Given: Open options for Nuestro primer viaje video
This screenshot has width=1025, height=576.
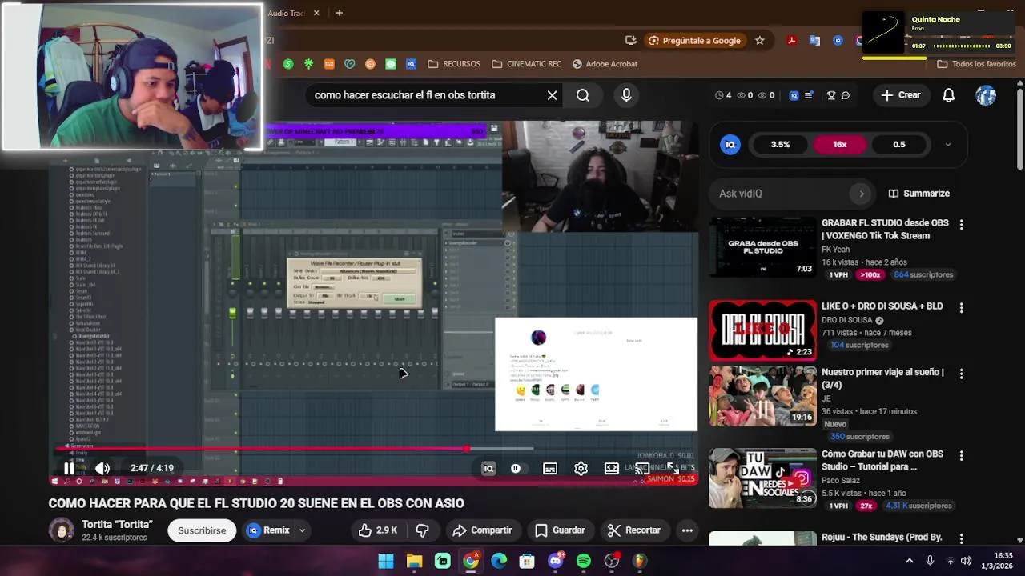Looking at the screenshot, I should [x=961, y=374].
